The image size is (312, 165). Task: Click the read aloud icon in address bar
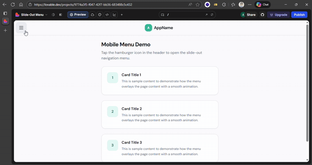[x=190, y=5]
